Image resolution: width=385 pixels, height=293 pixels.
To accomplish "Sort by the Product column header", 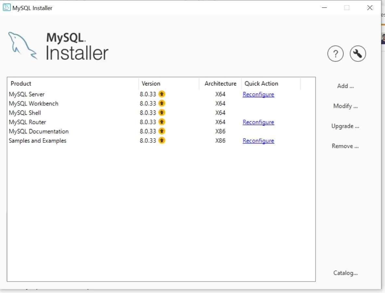I will 73,84.
